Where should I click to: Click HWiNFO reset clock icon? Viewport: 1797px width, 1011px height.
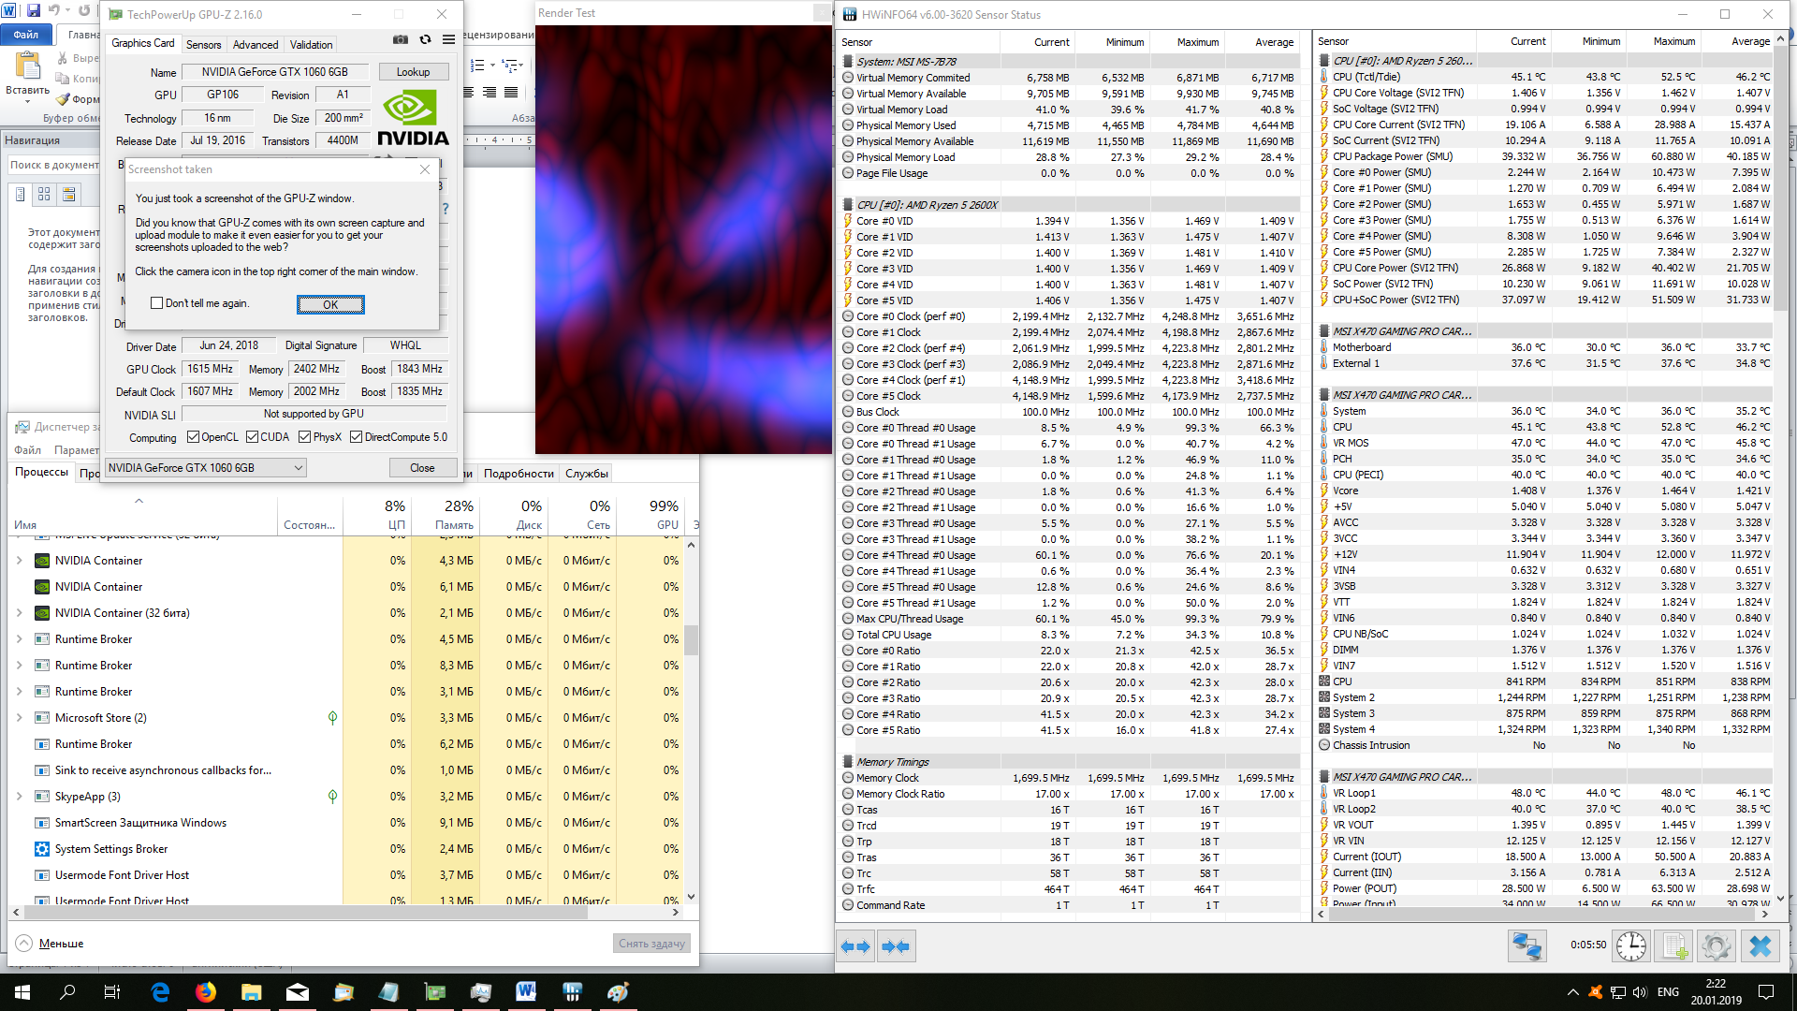(1630, 946)
